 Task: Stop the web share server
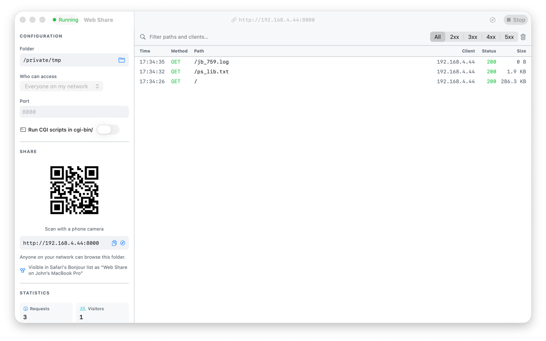point(516,20)
